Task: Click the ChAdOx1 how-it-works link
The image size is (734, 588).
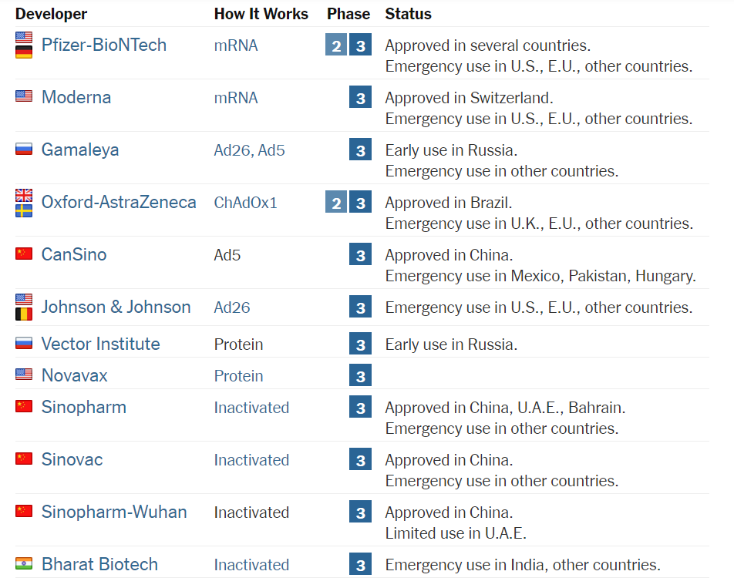Action: click(x=245, y=203)
